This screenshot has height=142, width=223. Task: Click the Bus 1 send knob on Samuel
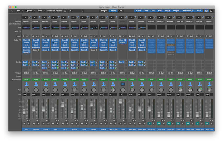point(39,65)
